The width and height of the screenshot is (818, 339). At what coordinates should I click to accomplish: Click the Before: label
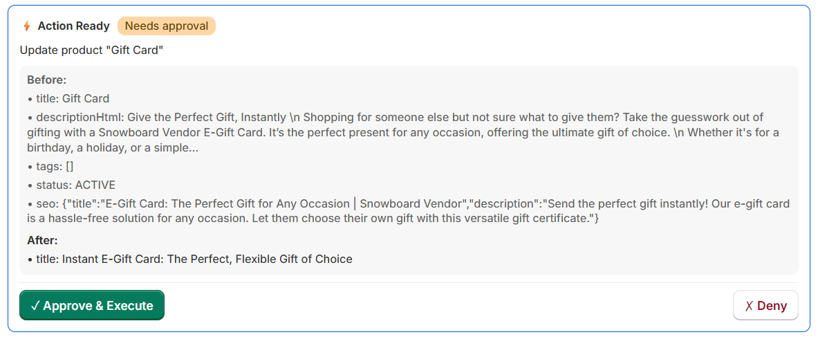(x=47, y=80)
